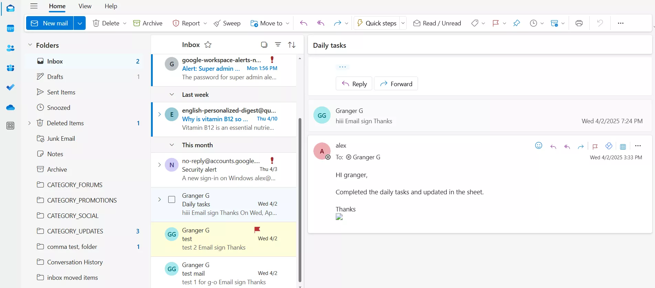Print the message with the printer icon
This screenshot has height=288, width=655.
(x=579, y=23)
